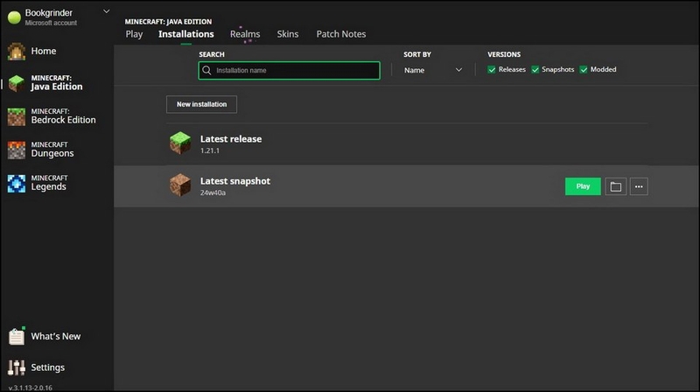The height and width of the screenshot is (392, 700).
Task: Open What's New clipboard icon
Action: point(17,336)
